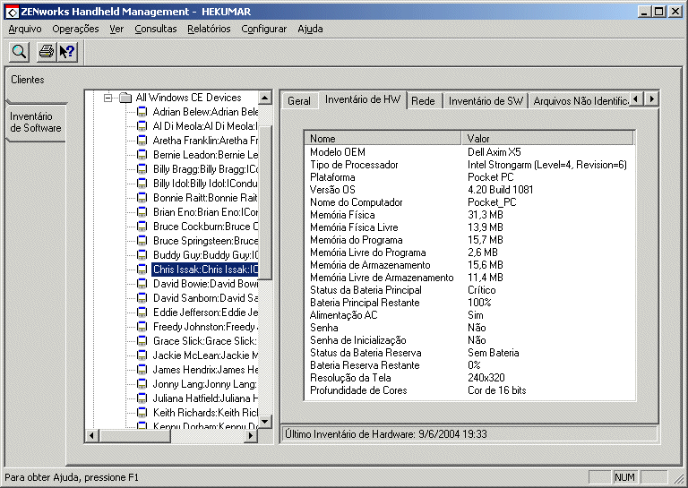Click the vertical scrollbar thumb of device tree

[265, 202]
